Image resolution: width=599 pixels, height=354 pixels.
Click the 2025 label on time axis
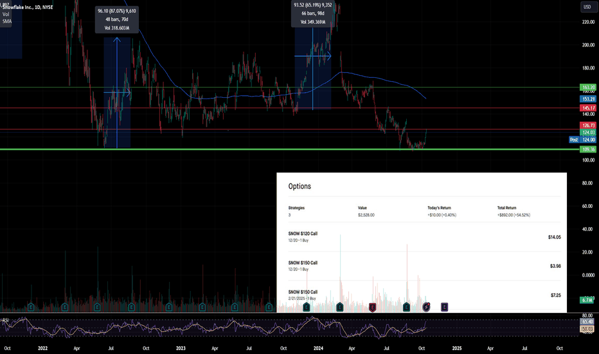pos(457,348)
